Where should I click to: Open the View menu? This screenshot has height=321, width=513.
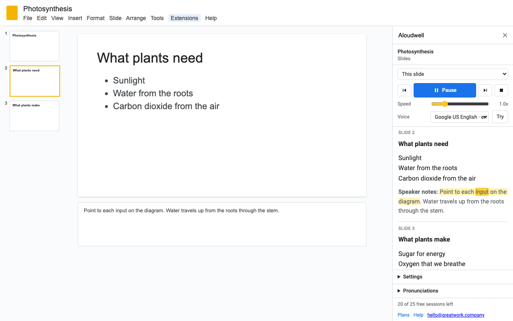[57, 18]
